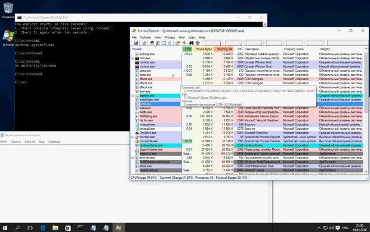Image resolution: width=370 pixels, height=232 pixels.
Task: Open the Process menu in Process Explorer
Action: click(x=169, y=37)
